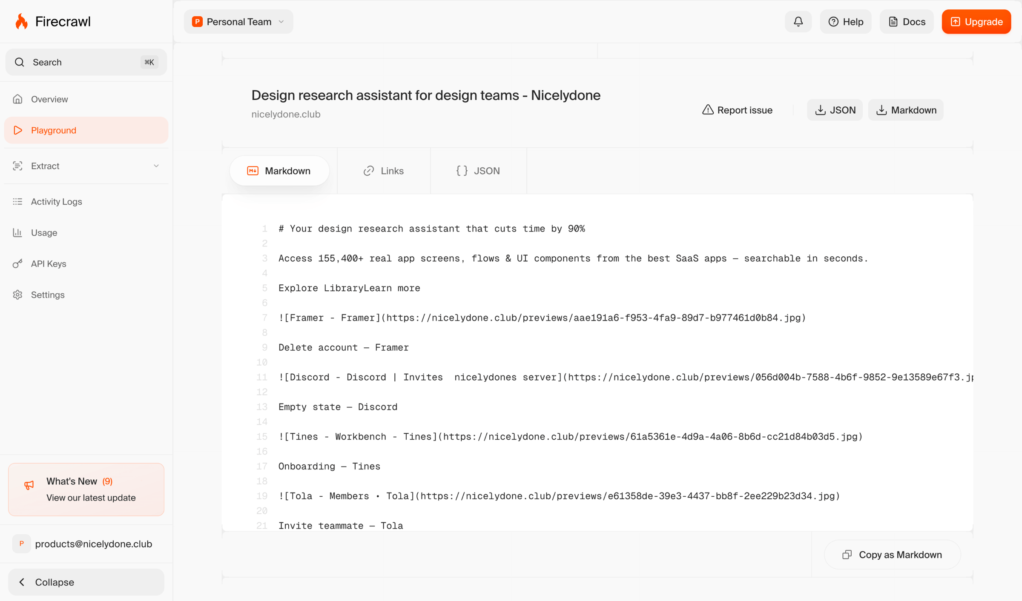
Task: Click the Report issue warning triangle icon
Action: pyautogui.click(x=708, y=110)
